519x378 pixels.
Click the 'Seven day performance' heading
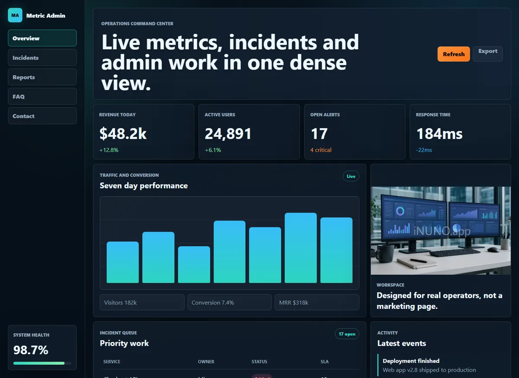click(x=144, y=186)
